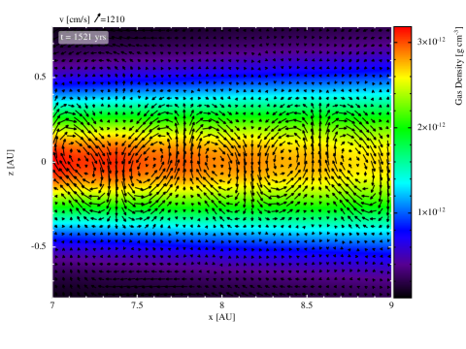
Task: Click the =1210 velocity scale value
Action: click(113, 19)
